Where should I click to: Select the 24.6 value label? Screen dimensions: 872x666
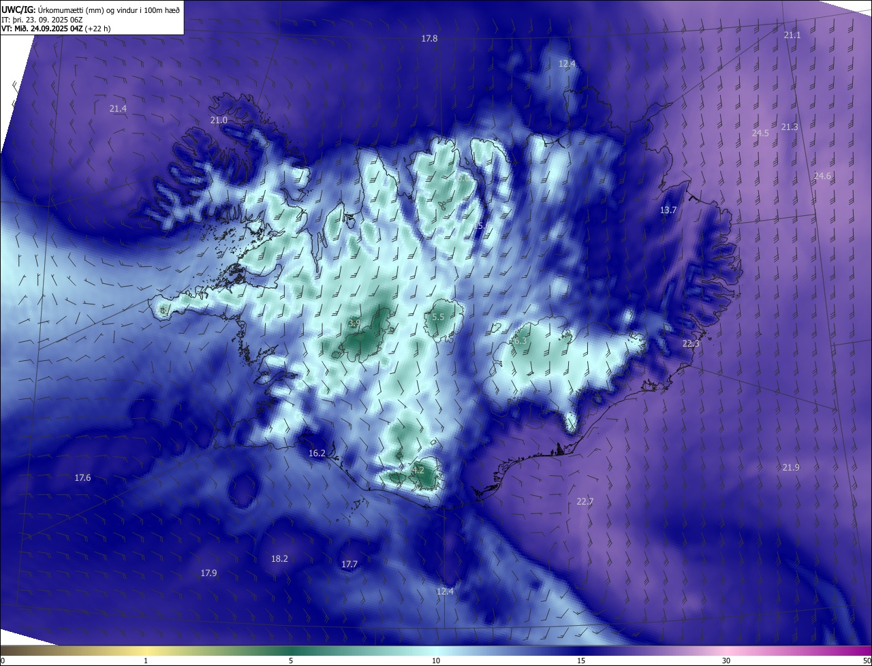coord(823,176)
